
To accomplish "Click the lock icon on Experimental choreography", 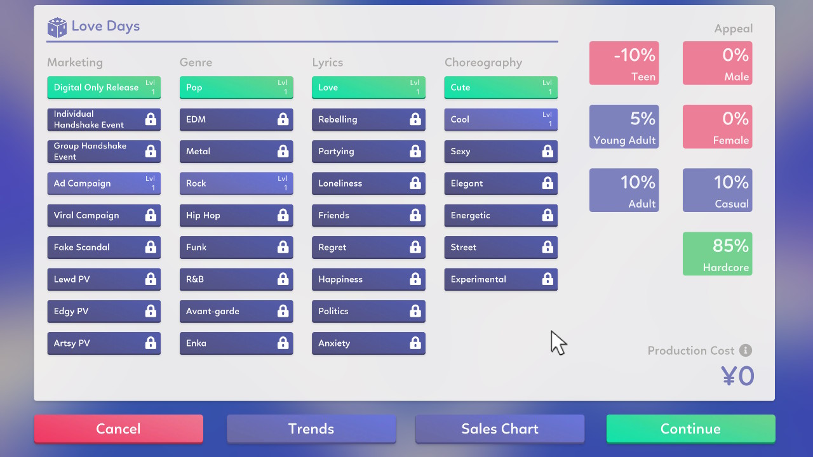I will (x=548, y=279).
